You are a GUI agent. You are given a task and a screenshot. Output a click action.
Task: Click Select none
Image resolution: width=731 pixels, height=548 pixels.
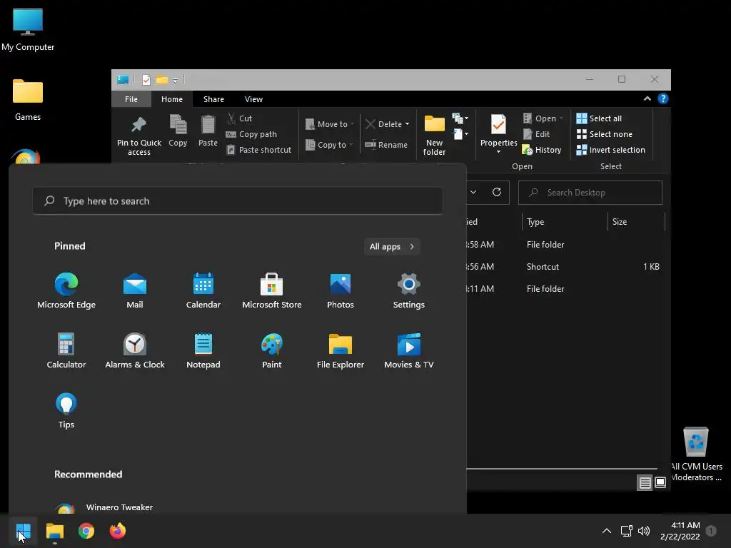(605, 134)
